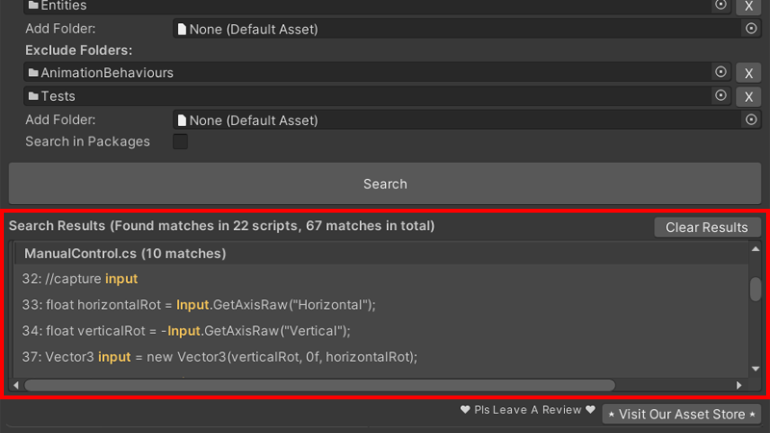Click the vertical scrollbar thumb in results

coord(756,290)
